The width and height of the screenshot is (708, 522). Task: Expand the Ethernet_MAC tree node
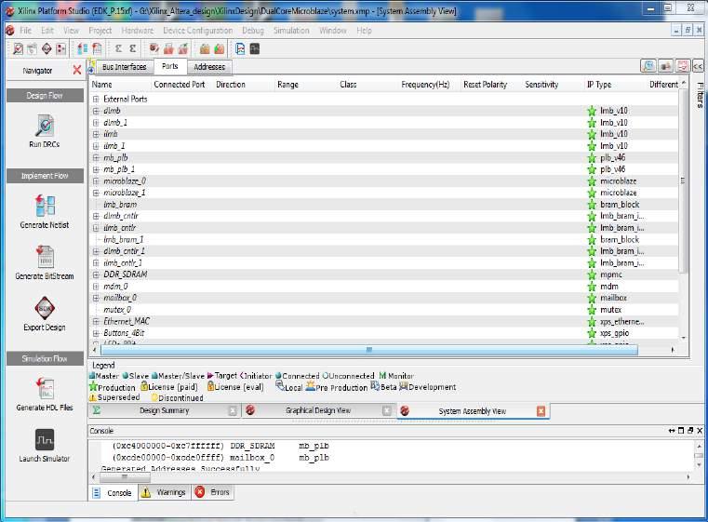pyautogui.click(x=96, y=322)
